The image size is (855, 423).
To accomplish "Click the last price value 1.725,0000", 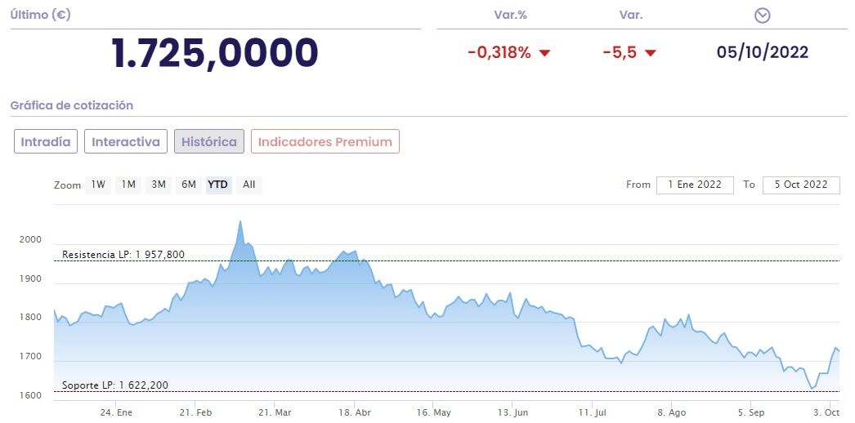I will point(215,53).
